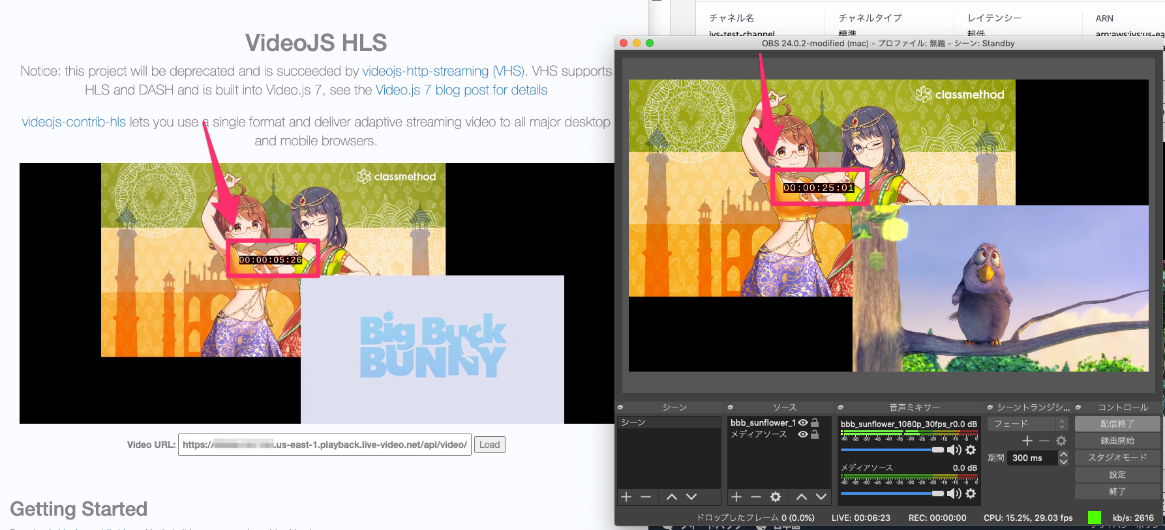Move scene up in Scenes panel
1165x530 pixels.
click(672, 497)
